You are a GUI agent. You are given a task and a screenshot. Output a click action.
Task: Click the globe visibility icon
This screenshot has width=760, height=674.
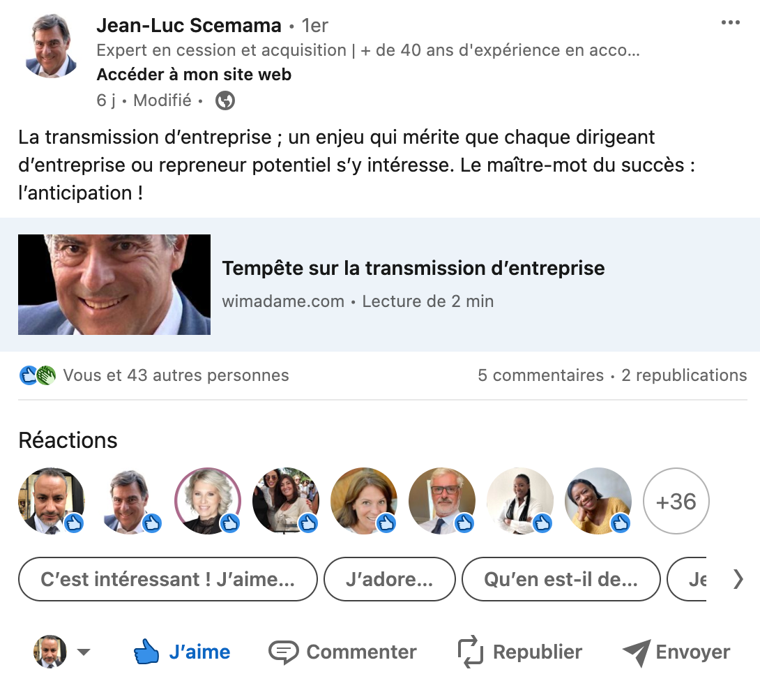point(225,101)
